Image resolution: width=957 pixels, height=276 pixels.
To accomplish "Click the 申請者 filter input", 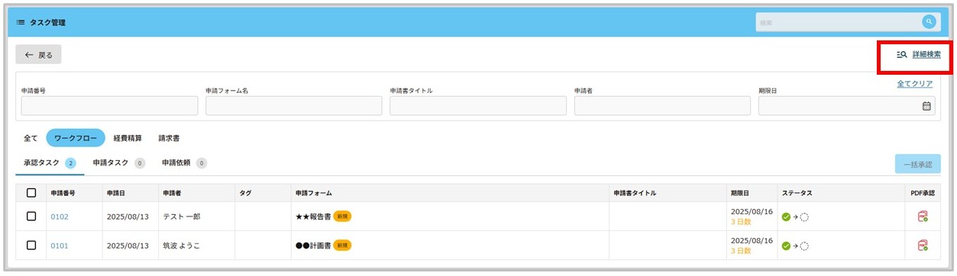I will tap(662, 106).
